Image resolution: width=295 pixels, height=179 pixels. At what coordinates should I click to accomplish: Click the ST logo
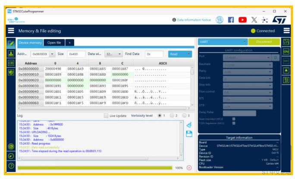click(x=279, y=20)
